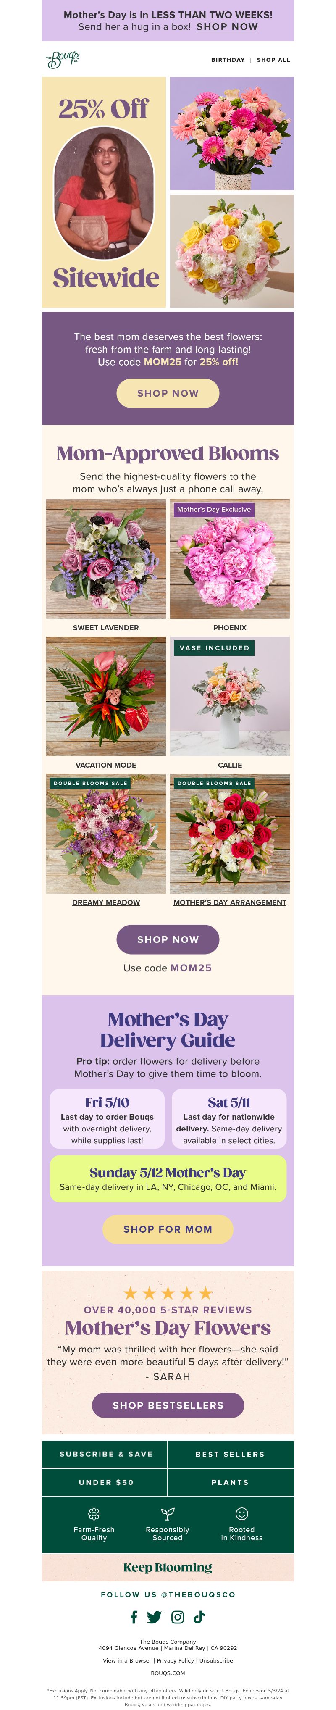The width and height of the screenshot is (336, 1710).
Task: Open the TikTok icon in footer
Action: (199, 1617)
